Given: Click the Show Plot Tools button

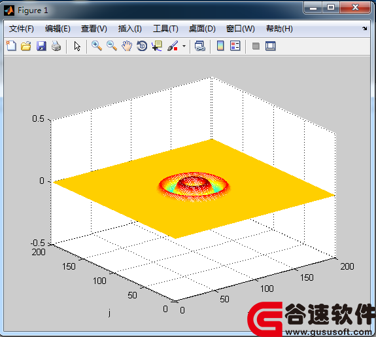Looking at the screenshot, I should pyautogui.click(x=271, y=46).
